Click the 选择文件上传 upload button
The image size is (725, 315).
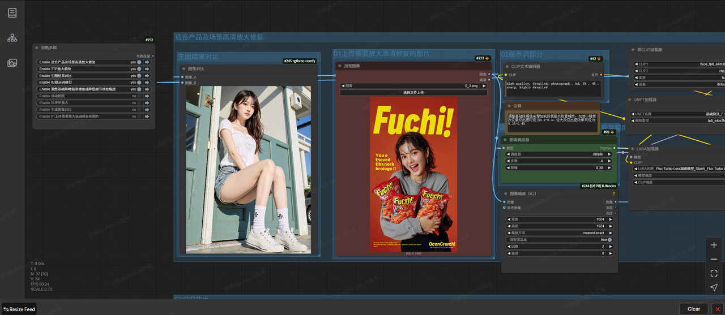(x=413, y=93)
